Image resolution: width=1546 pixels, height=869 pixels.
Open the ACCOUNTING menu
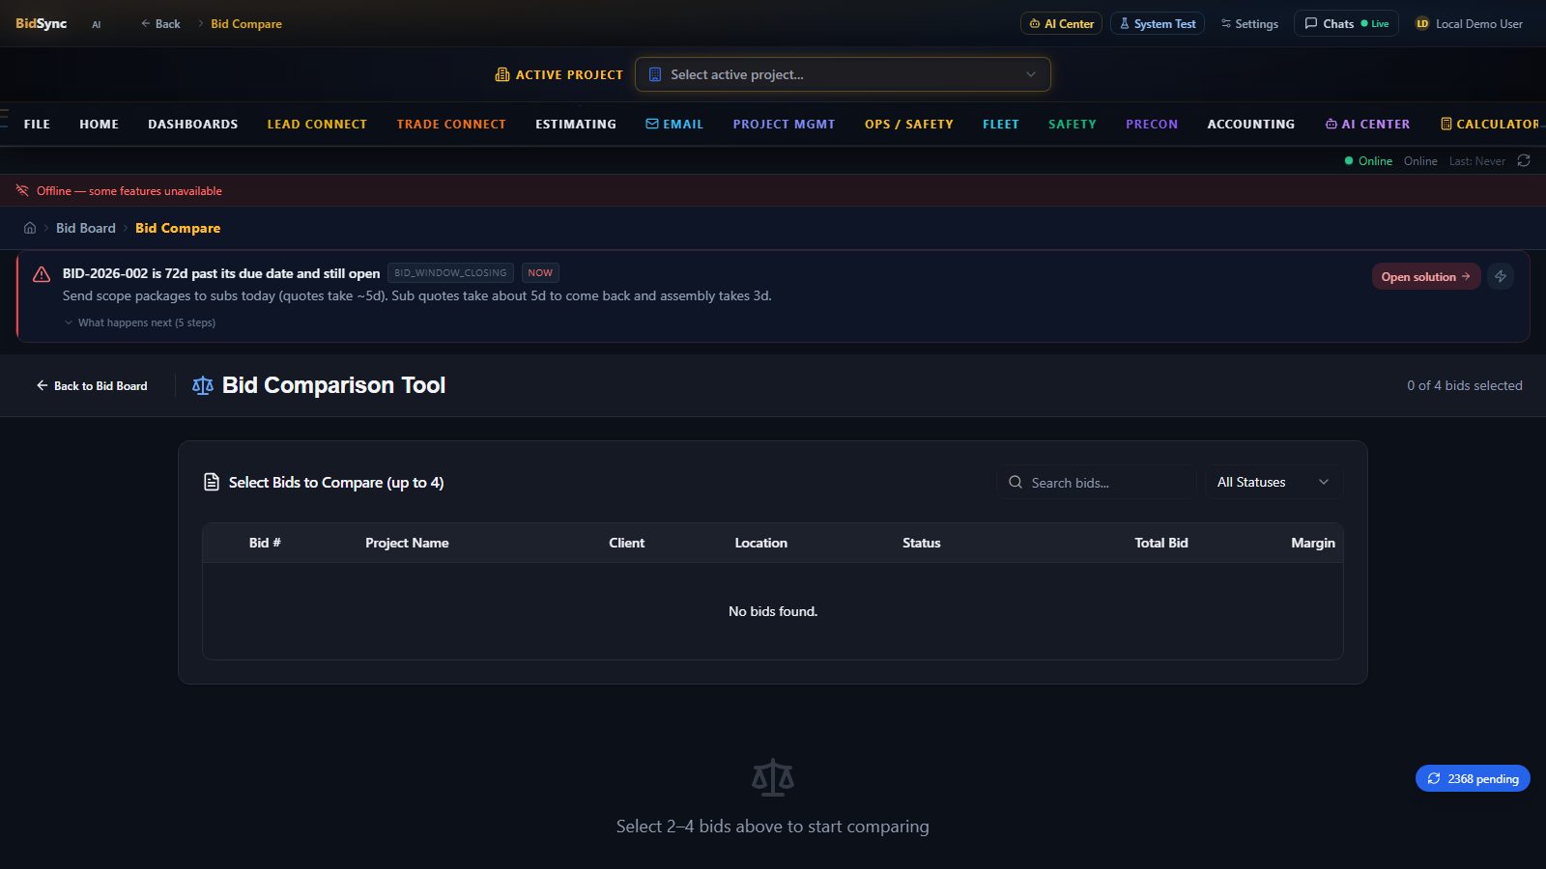coord(1250,124)
